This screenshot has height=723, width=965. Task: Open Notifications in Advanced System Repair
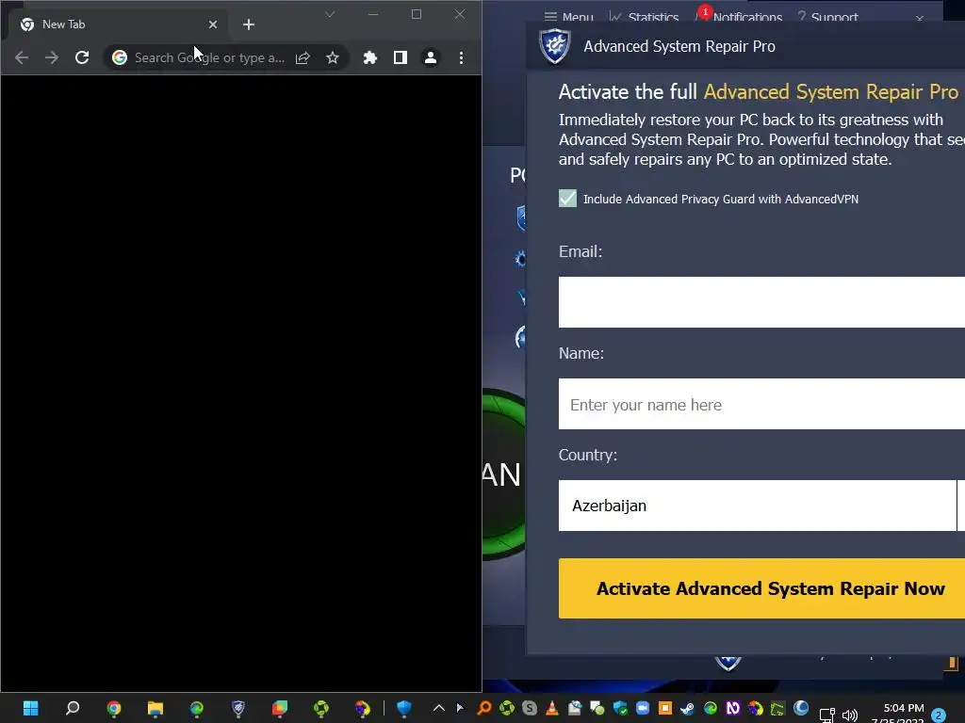click(739, 16)
